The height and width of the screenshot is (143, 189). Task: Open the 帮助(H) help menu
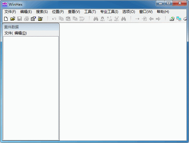tap(163, 12)
